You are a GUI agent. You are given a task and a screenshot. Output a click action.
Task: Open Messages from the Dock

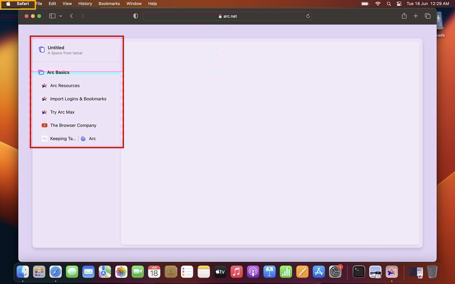(72, 272)
